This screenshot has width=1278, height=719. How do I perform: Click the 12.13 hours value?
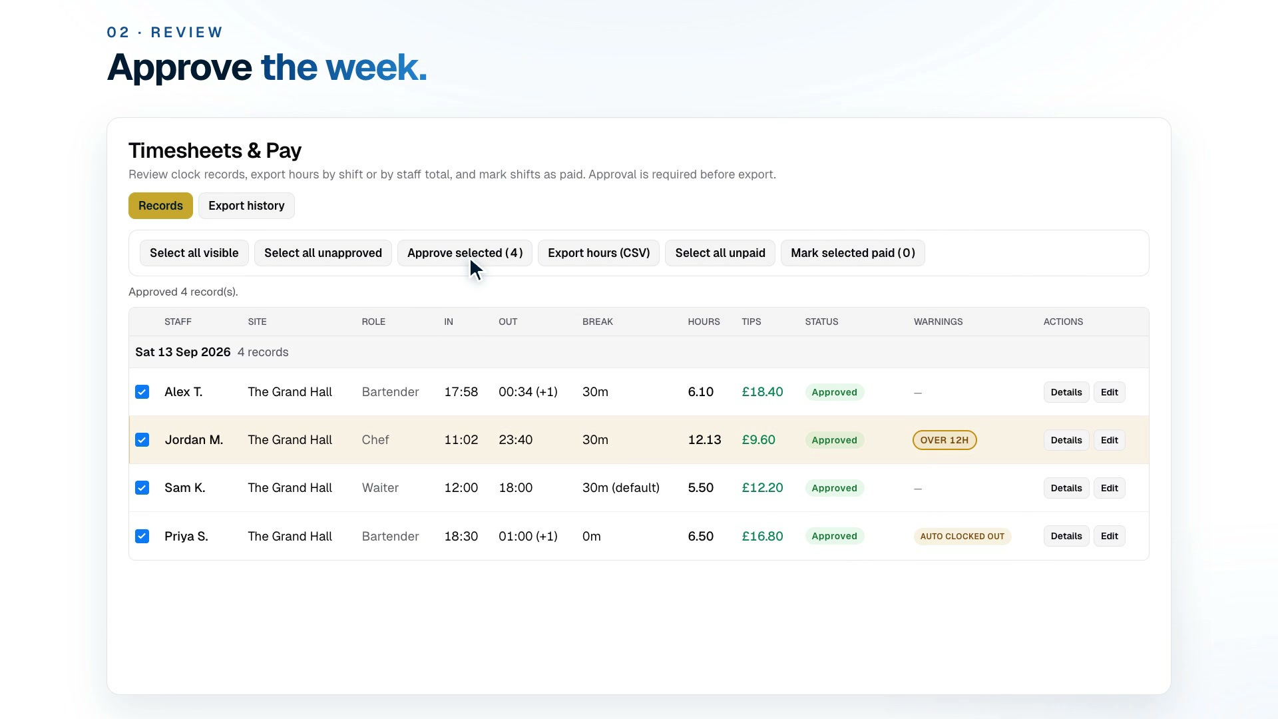tap(704, 440)
